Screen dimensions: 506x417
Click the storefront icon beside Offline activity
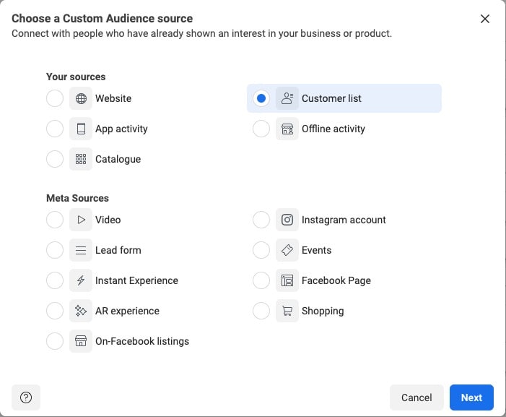[x=287, y=129]
